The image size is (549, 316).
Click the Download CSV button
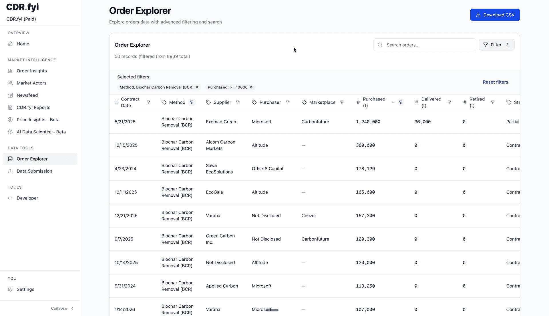495,15
